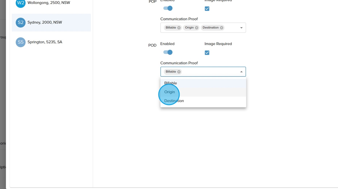Remove Destination chip from POP Communication Proof
This screenshot has height=189, width=338.
point(222,28)
